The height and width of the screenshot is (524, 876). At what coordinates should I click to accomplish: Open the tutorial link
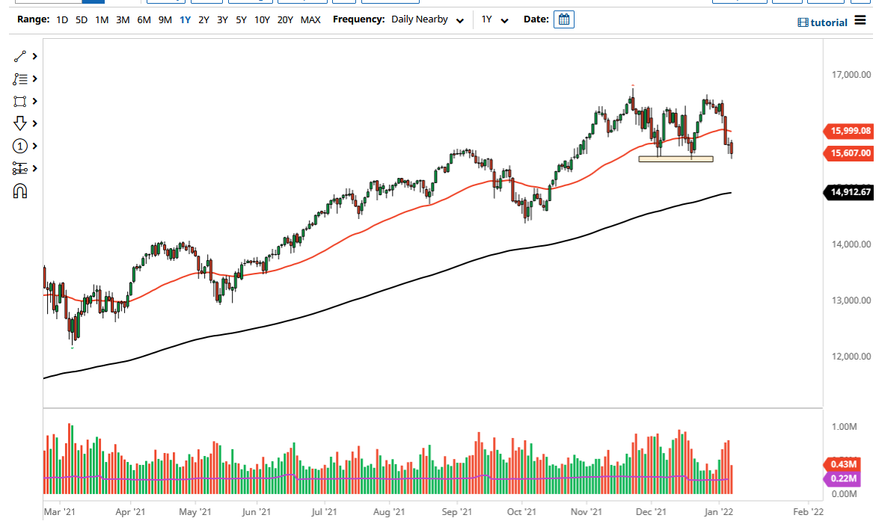pos(827,22)
